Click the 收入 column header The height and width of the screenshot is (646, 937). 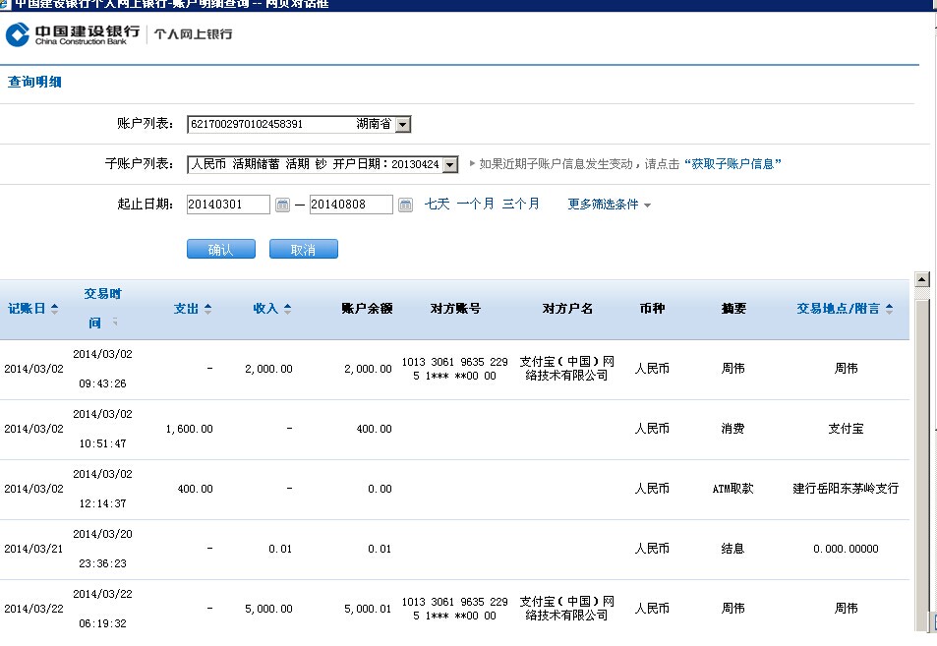click(265, 309)
